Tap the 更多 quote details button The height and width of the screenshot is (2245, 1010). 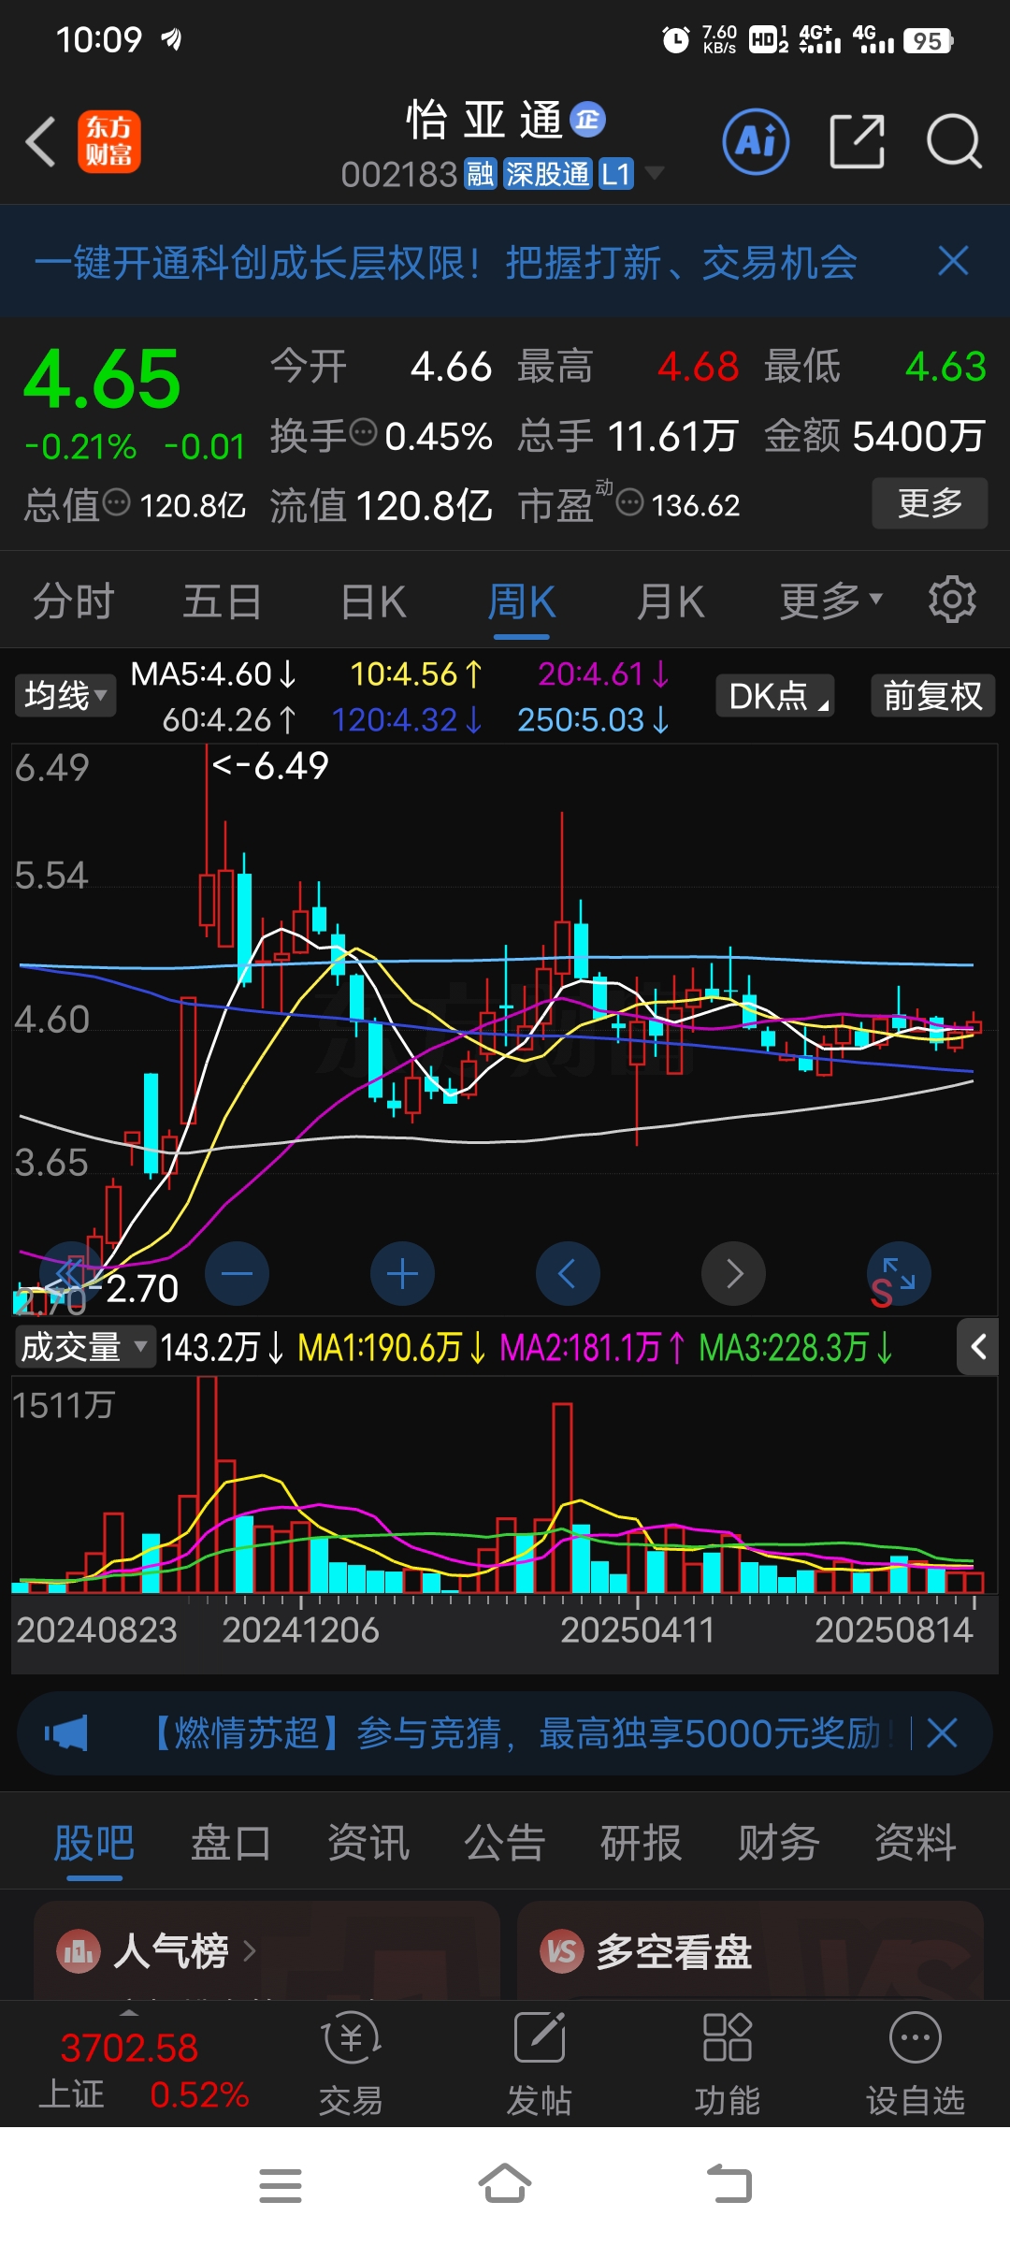click(930, 503)
